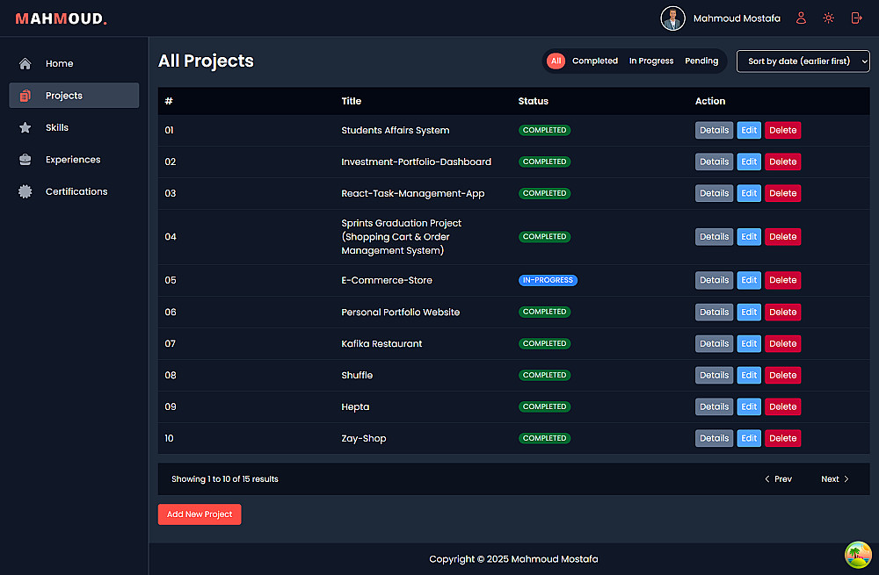The width and height of the screenshot is (879, 575).
Task: Click the Projects documents icon in sidebar
Action: click(25, 96)
